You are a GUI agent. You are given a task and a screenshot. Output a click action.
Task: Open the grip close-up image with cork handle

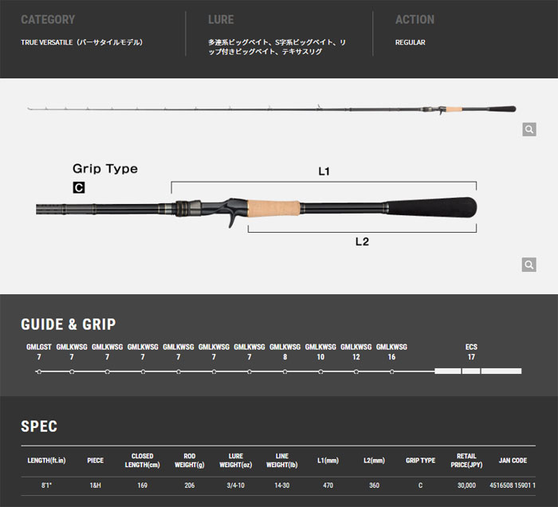click(x=255, y=210)
